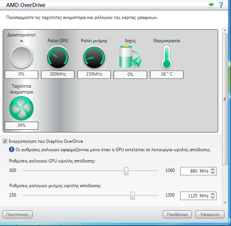
Task: Click the green pin icon in header
Action: pyautogui.click(x=211, y=5)
